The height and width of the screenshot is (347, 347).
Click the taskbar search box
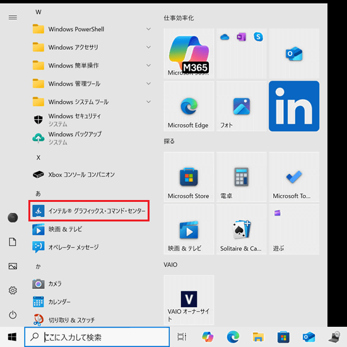coord(97,337)
